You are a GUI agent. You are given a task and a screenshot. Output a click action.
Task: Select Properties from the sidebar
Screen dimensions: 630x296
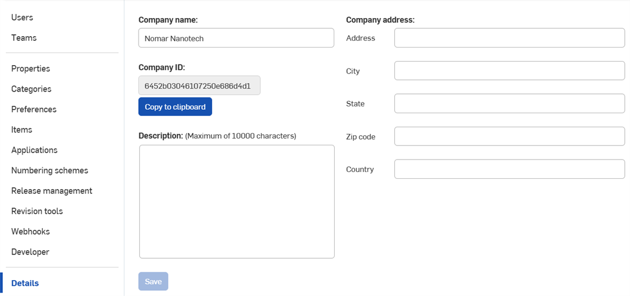tap(31, 68)
